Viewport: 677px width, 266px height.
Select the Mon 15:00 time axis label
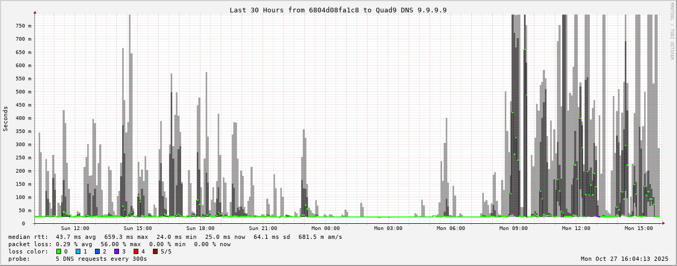pos(638,228)
